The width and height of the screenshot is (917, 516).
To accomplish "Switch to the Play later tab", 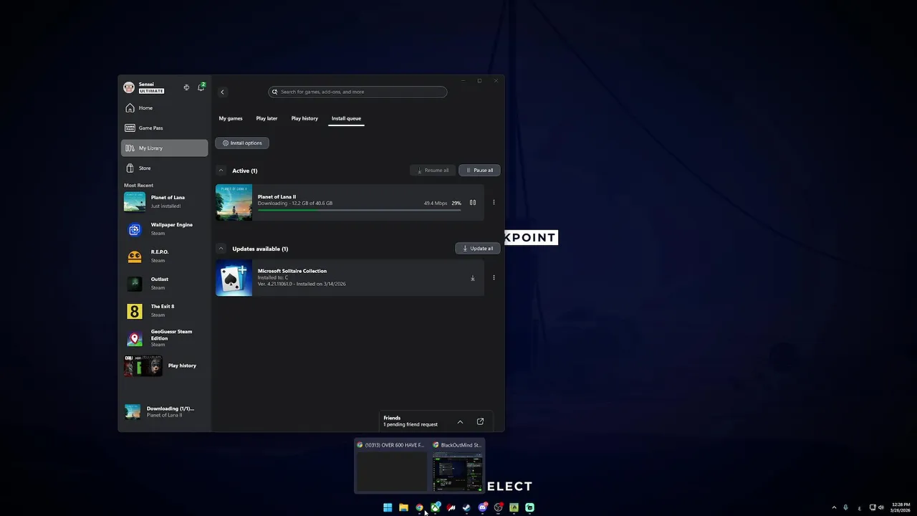I will [x=267, y=118].
